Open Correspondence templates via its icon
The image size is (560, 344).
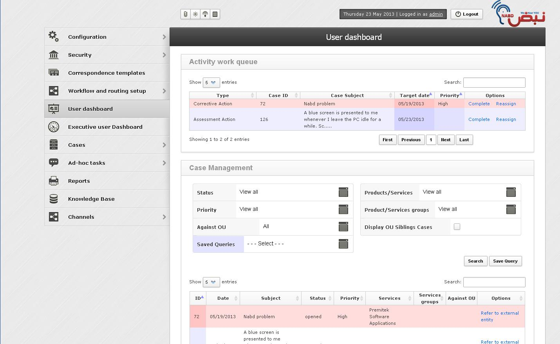point(54,72)
